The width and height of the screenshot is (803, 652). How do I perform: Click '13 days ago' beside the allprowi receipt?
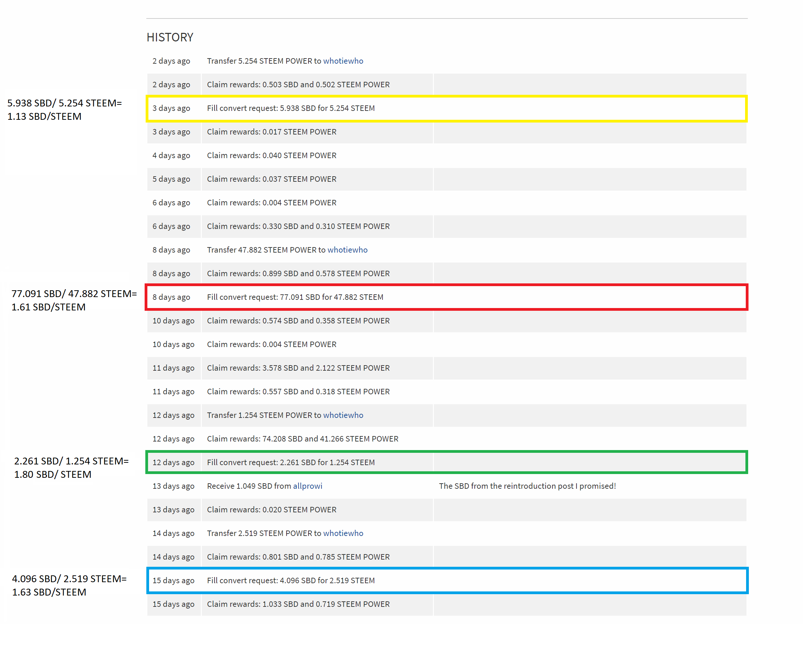pyautogui.click(x=173, y=486)
